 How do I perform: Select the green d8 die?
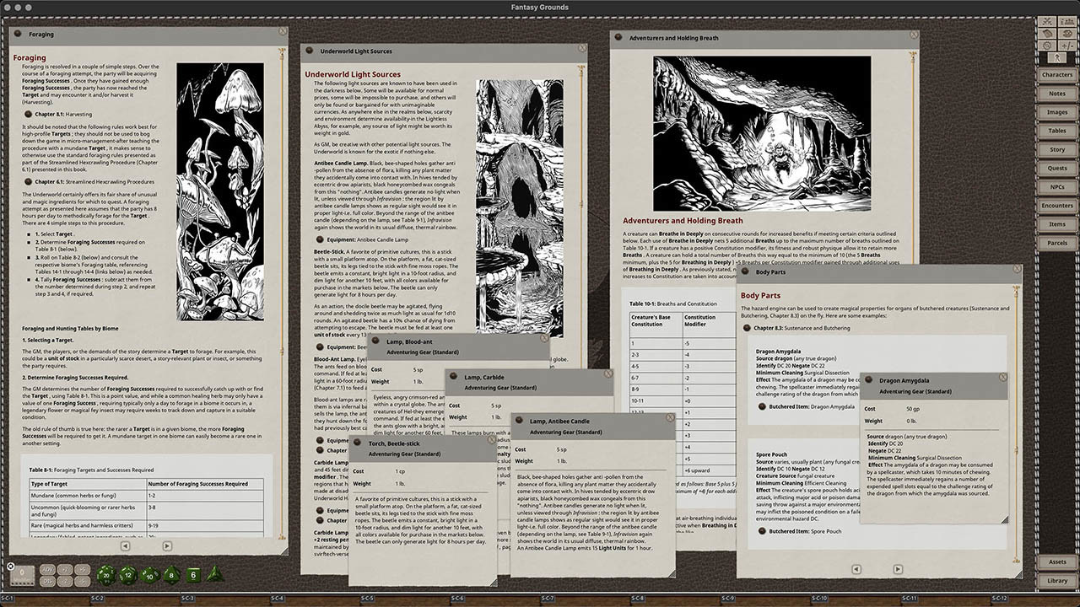pos(171,574)
